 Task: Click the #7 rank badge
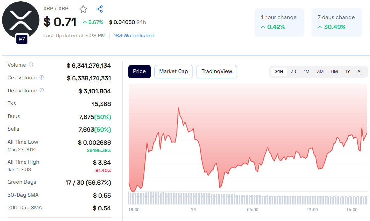[x=22, y=39]
